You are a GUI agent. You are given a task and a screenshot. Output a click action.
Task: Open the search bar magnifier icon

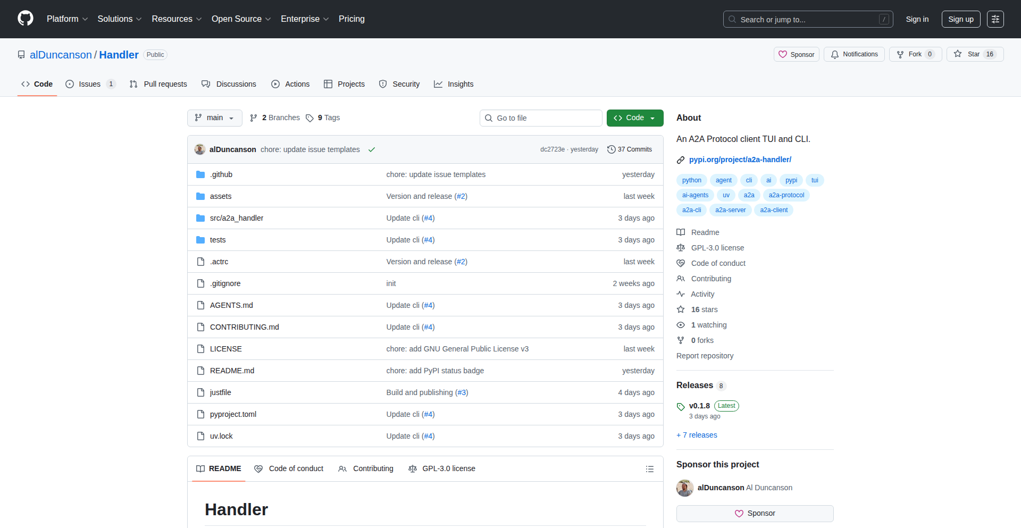pos(732,19)
